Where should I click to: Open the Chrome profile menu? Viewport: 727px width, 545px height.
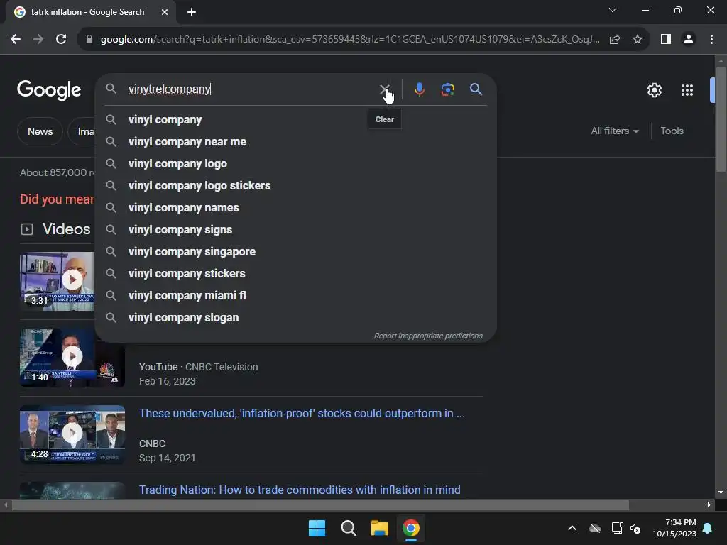[x=689, y=40]
